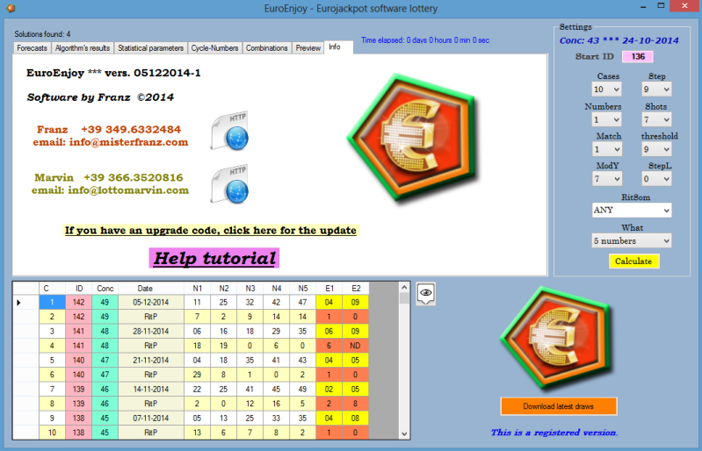Click the Start ID field showing 136

pyautogui.click(x=638, y=57)
